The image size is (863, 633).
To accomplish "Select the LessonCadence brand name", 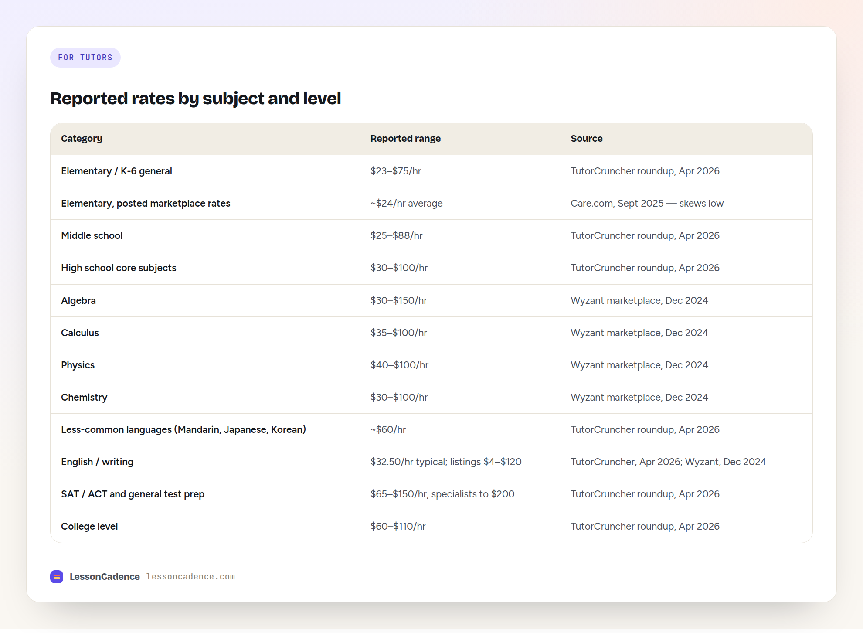I will [105, 576].
